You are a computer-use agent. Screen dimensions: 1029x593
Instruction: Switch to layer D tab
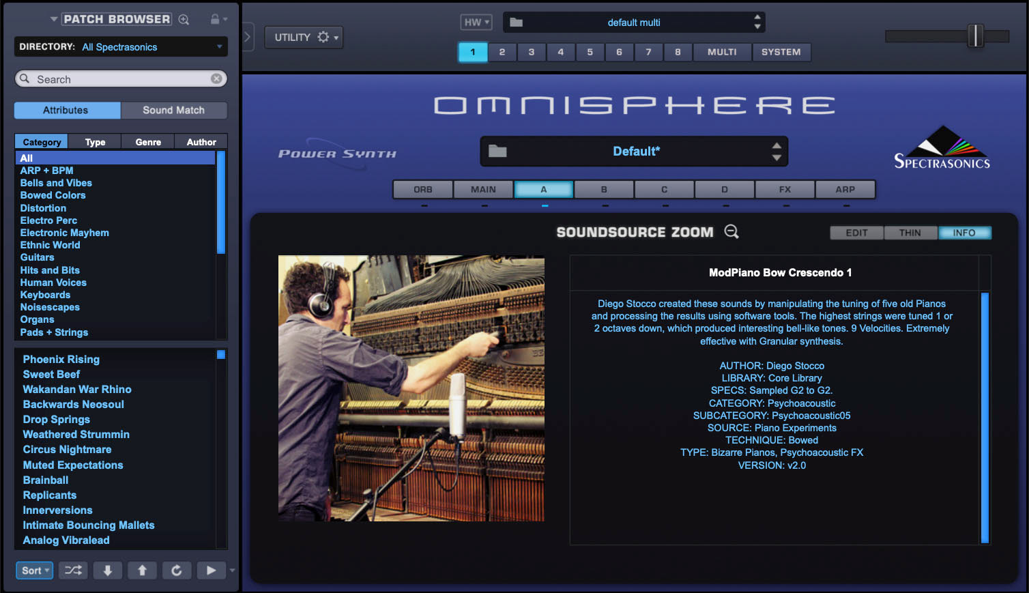click(x=725, y=189)
